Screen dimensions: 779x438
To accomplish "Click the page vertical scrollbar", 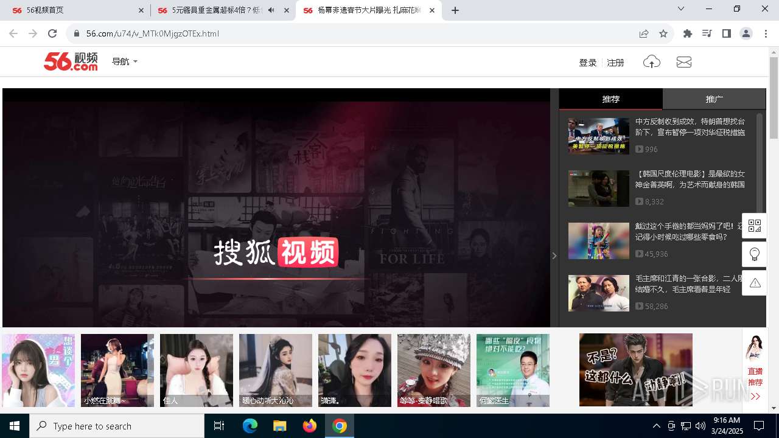I will pyautogui.click(x=774, y=99).
